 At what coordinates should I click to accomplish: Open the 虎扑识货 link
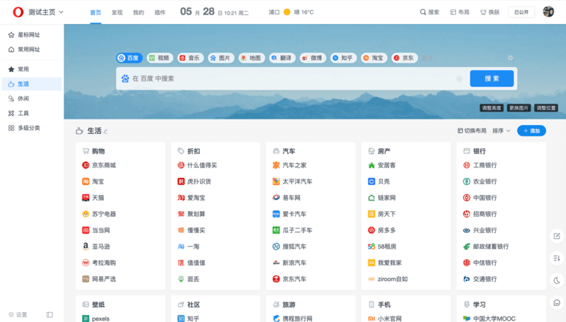tap(194, 181)
